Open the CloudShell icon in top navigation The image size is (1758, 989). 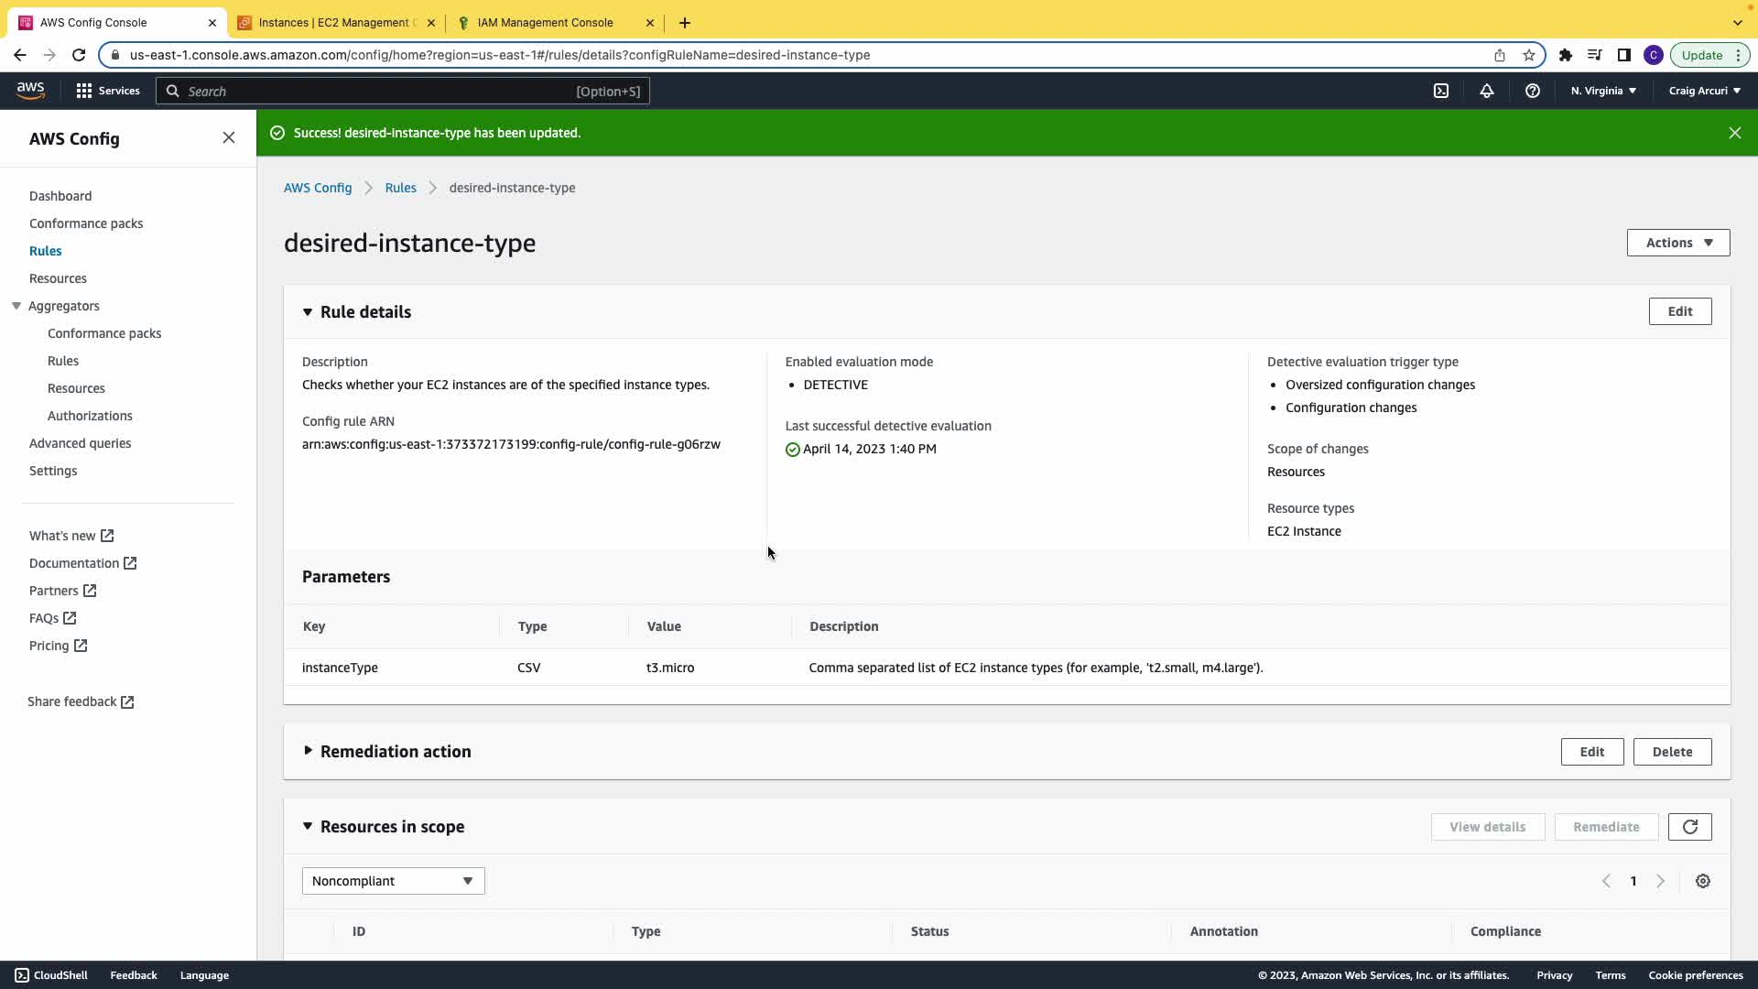click(x=1441, y=91)
